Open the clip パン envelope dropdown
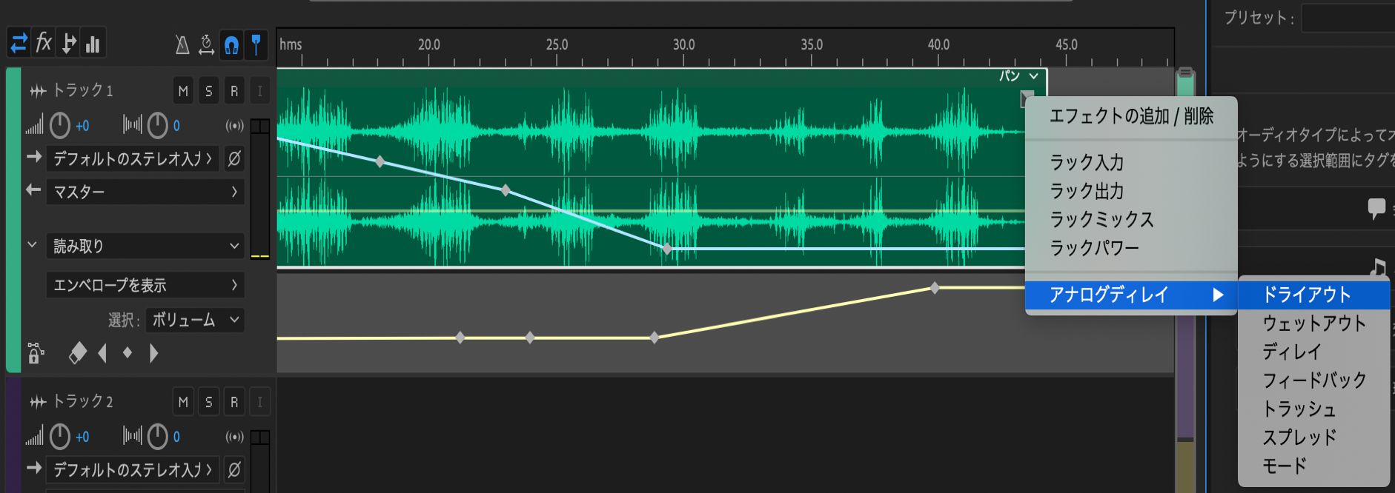The width and height of the screenshot is (1395, 493). coord(1019,76)
